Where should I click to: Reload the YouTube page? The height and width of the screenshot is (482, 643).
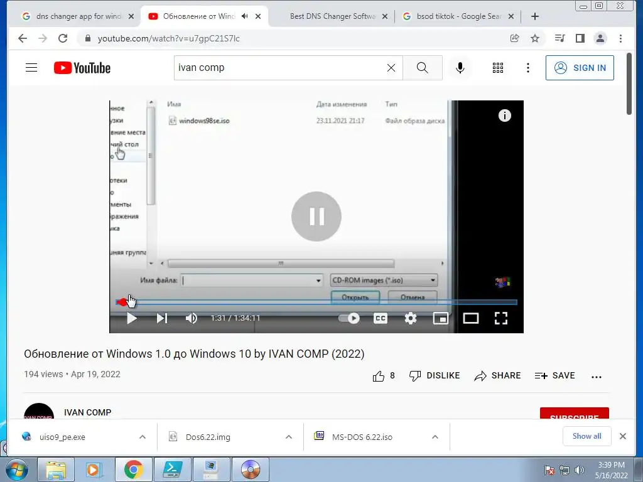[x=63, y=38]
